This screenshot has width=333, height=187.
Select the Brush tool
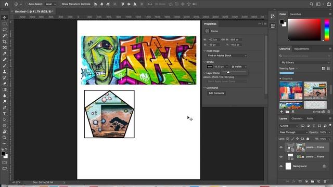pyautogui.click(x=5, y=65)
